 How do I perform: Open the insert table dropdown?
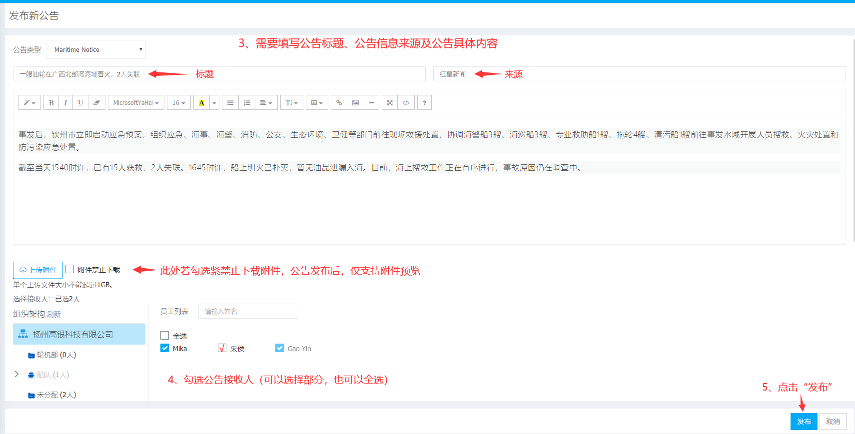pyautogui.click(x=317, y=102)
